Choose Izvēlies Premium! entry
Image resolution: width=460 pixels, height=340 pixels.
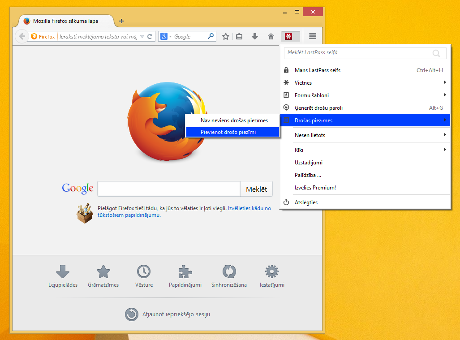point(365,188)
